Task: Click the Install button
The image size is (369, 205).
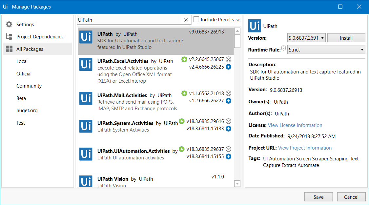Action: tap(346, 38)
